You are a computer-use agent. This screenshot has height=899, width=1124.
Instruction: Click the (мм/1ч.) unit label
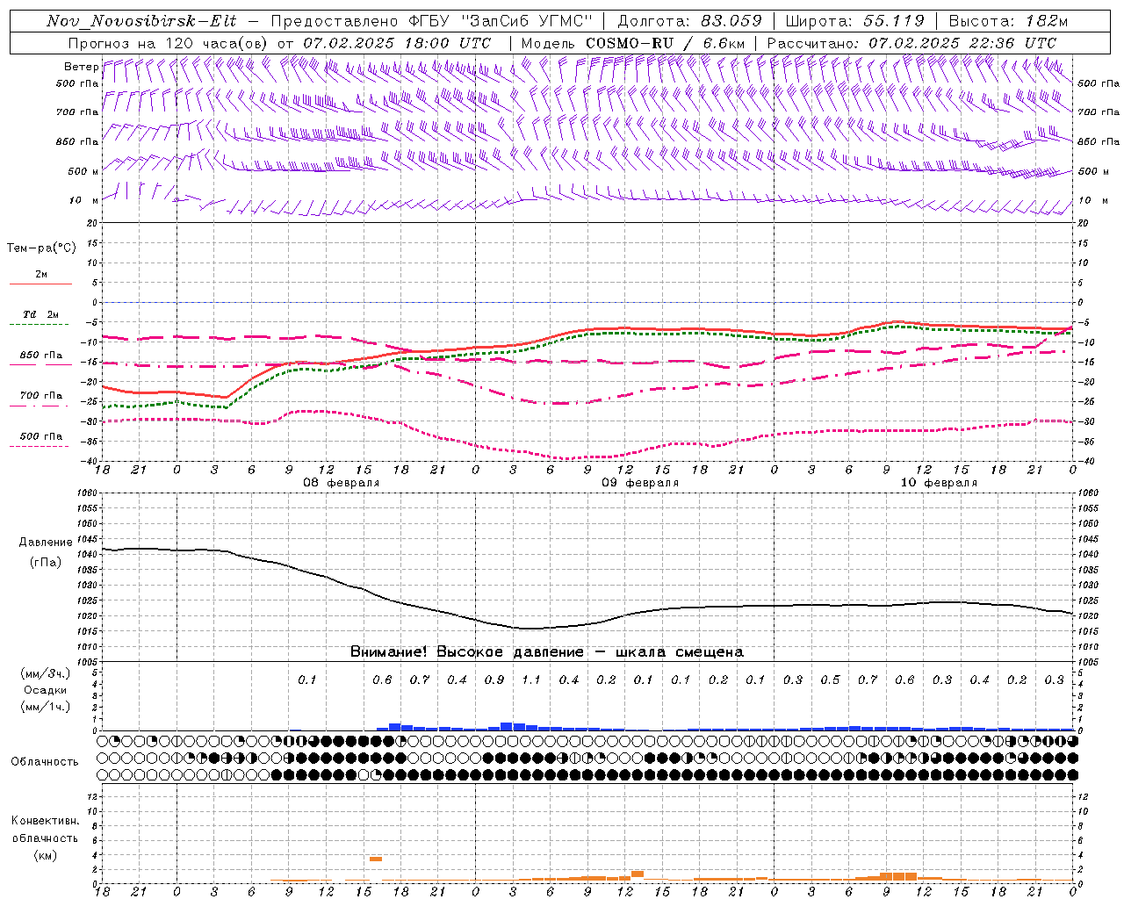tap(45, 707)
